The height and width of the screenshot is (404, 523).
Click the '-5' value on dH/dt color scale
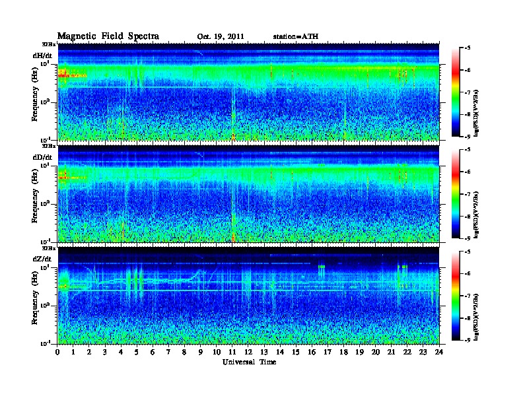[468, 48]
